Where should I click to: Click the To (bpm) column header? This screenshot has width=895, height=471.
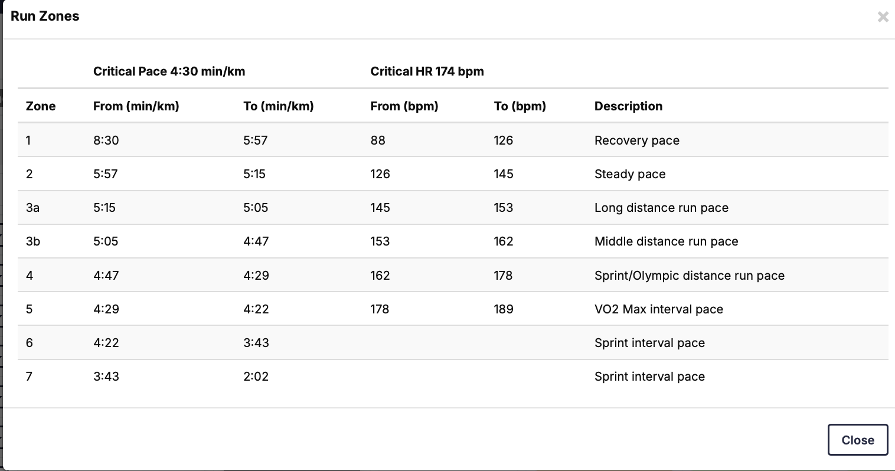point(520,106)
